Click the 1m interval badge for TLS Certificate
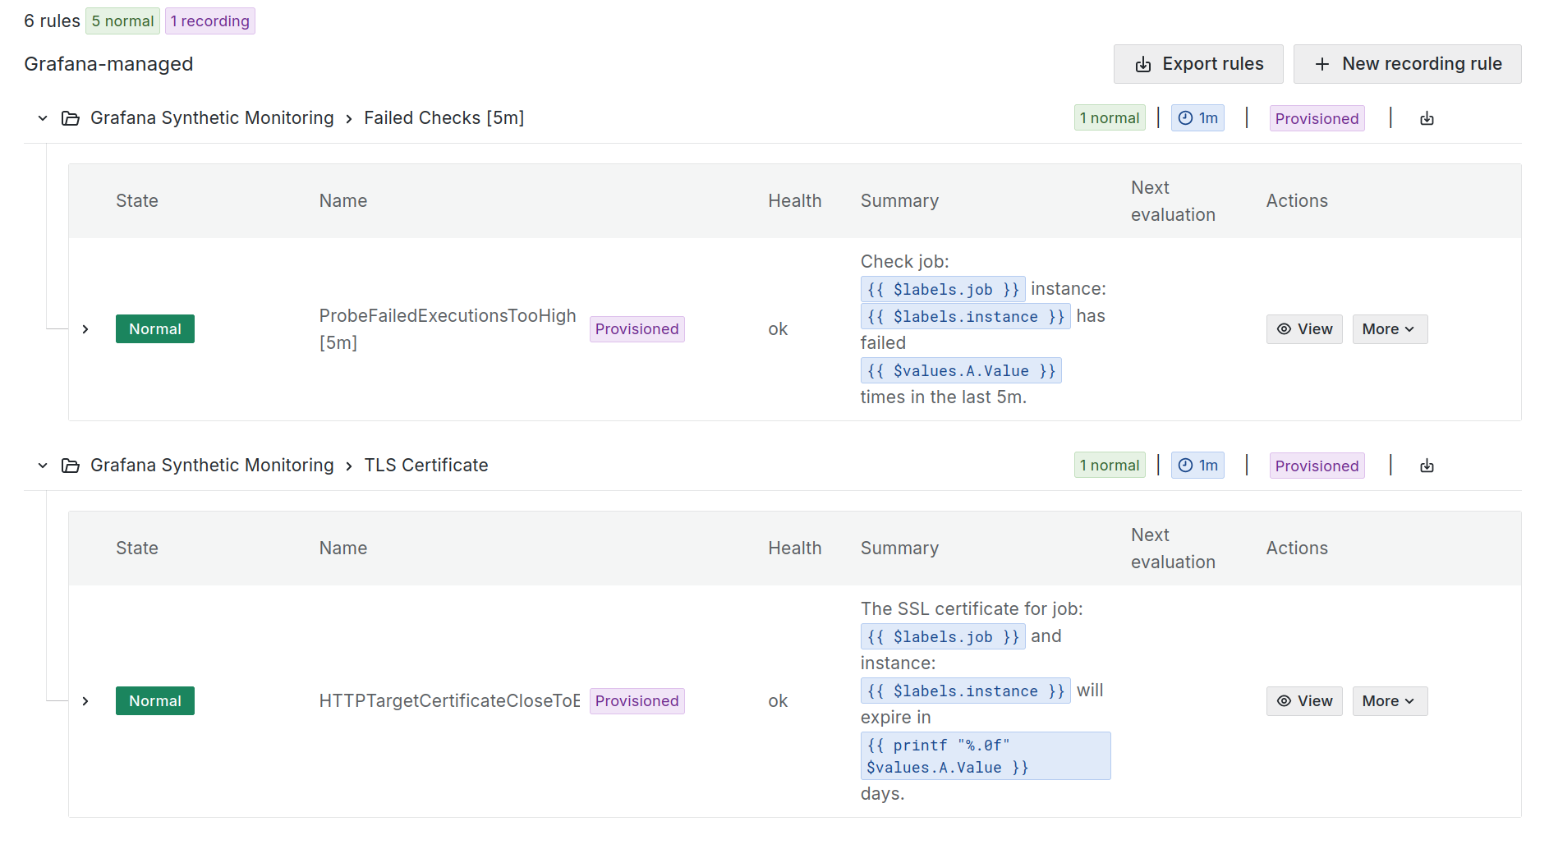The width and height of the screenshot is (1549, 849). point(1197,466)
